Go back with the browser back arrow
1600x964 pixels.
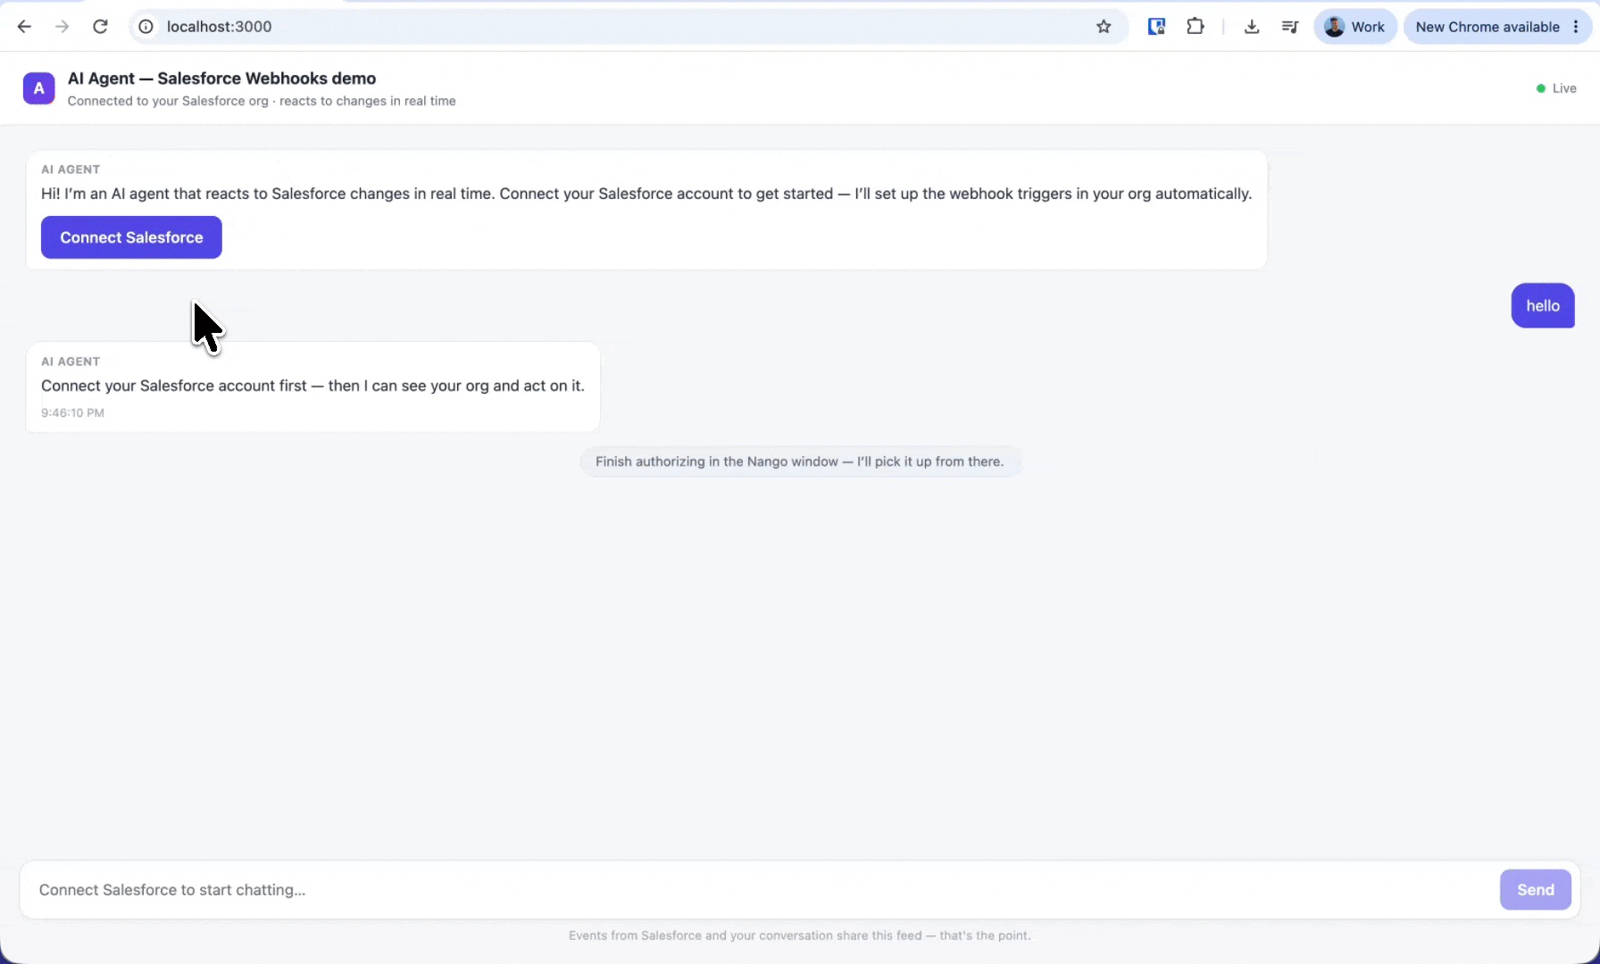click(x=24, y=27)
